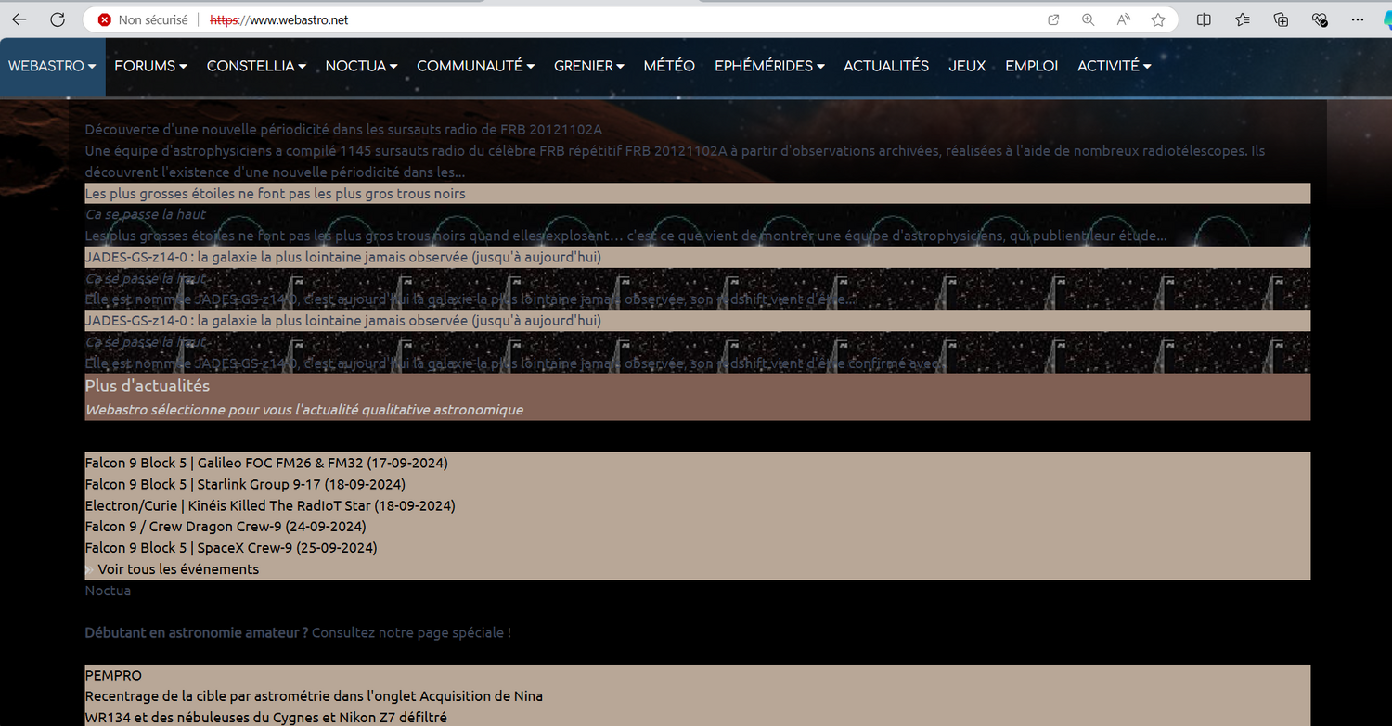Select Starlink Group 9-17 launch event
The image size is (1392, 726).
pos(245,484)
